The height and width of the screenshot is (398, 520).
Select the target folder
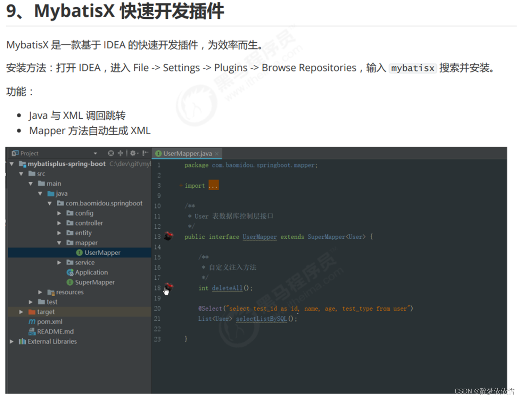(x=46, y=312)
